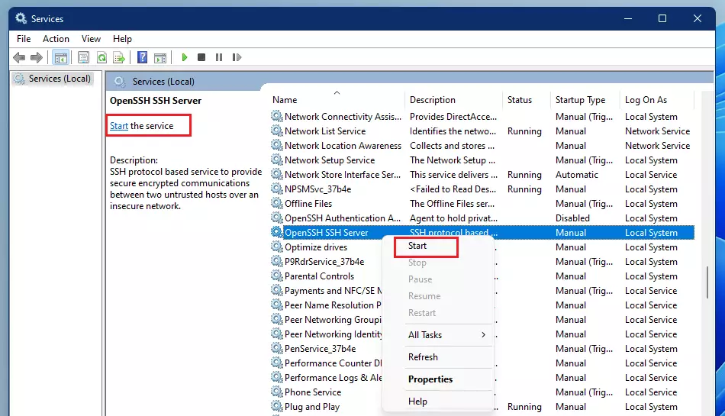Screen dimensions: 725x416
Task: Click the gear icon beside Plug and Play
Action: (276, 406)
